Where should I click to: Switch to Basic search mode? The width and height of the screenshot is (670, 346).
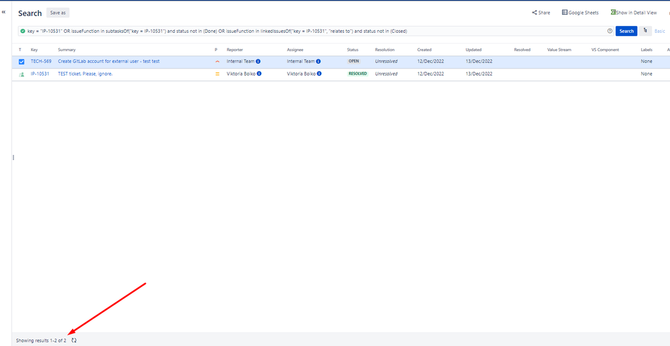pos(660,32)
